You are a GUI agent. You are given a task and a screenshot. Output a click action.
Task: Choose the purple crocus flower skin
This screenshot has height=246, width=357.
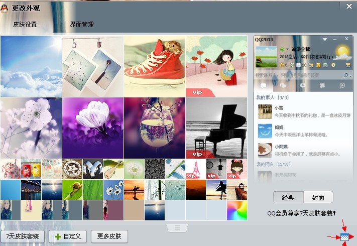coord(93,128)
